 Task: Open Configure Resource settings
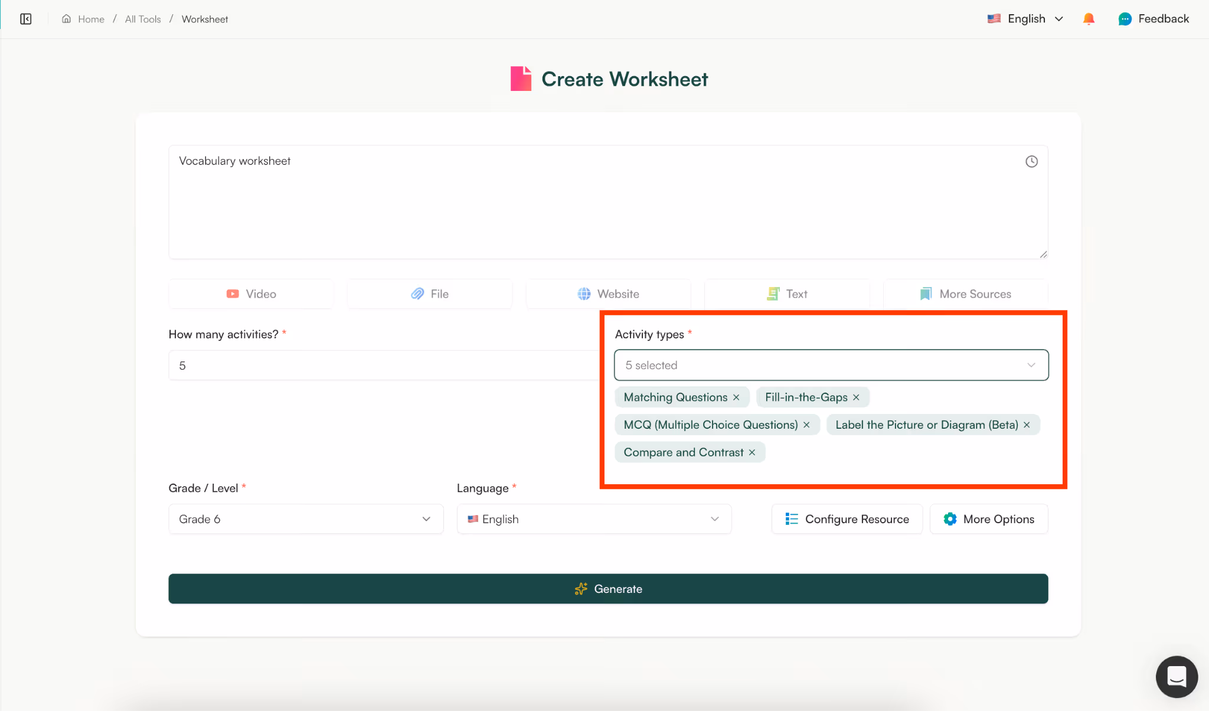click(847, 518)
